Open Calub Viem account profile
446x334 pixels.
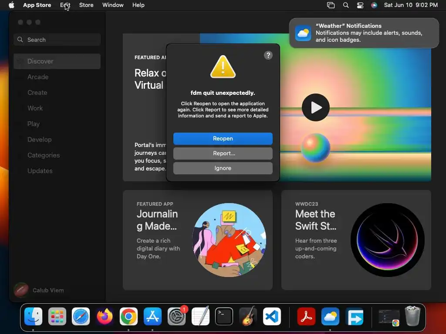(x=39, y=290)
